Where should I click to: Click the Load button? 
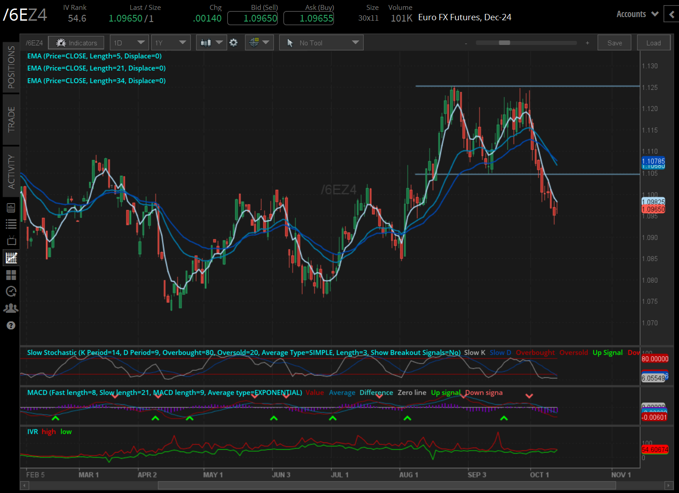tap(653, 42)
